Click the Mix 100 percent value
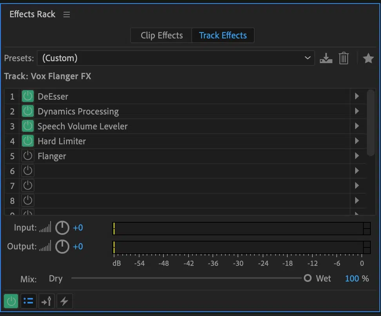This screenshot has height=316, width=381. (x=352, y=279)
